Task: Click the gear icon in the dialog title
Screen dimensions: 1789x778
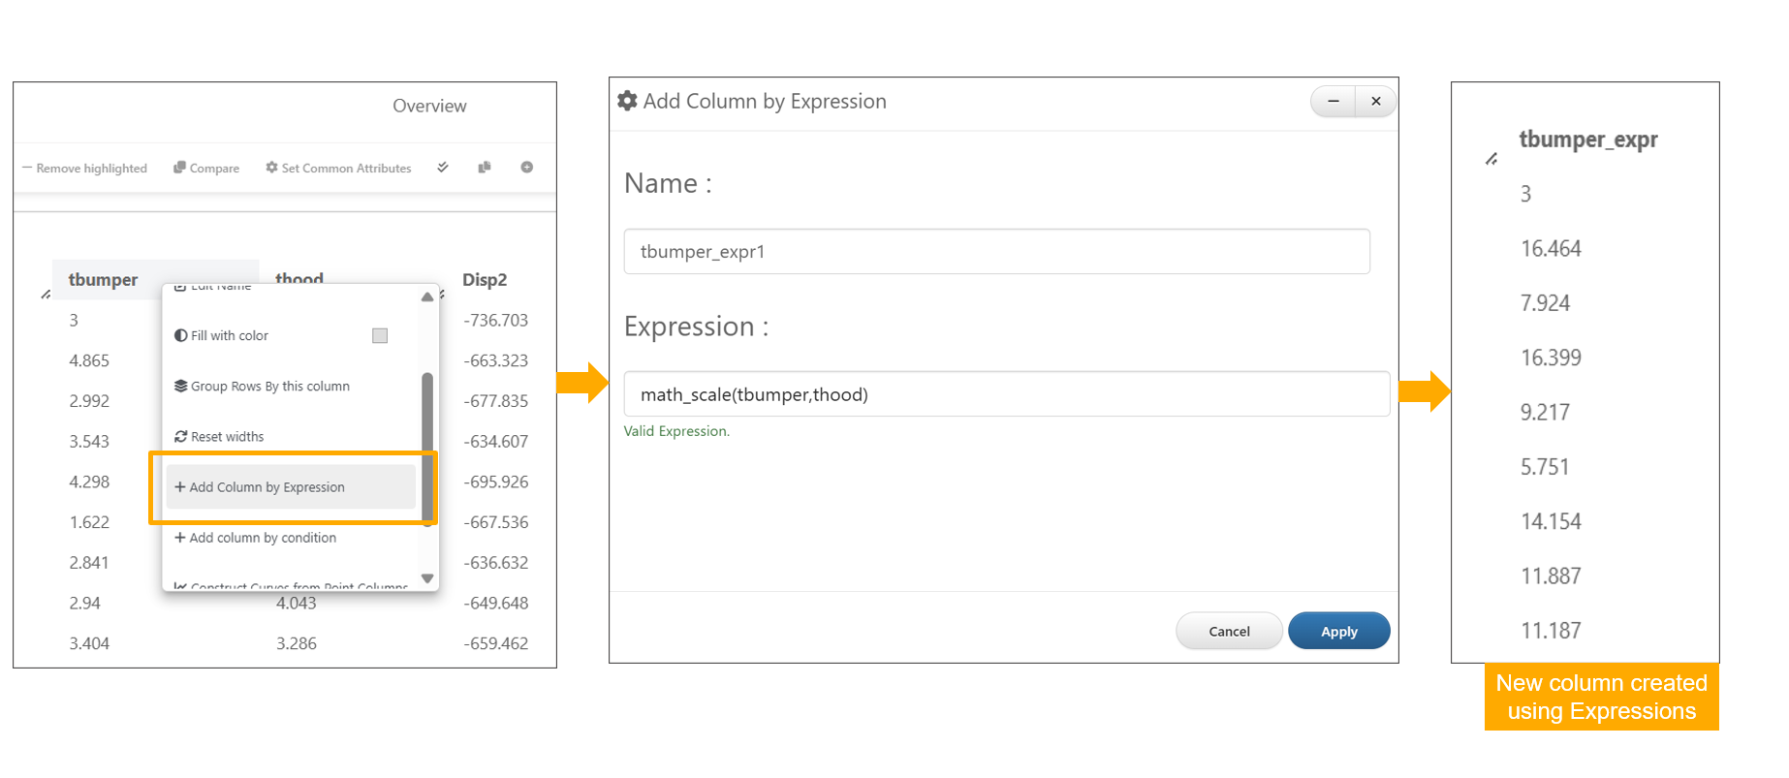Action: (x=628, y=101)
